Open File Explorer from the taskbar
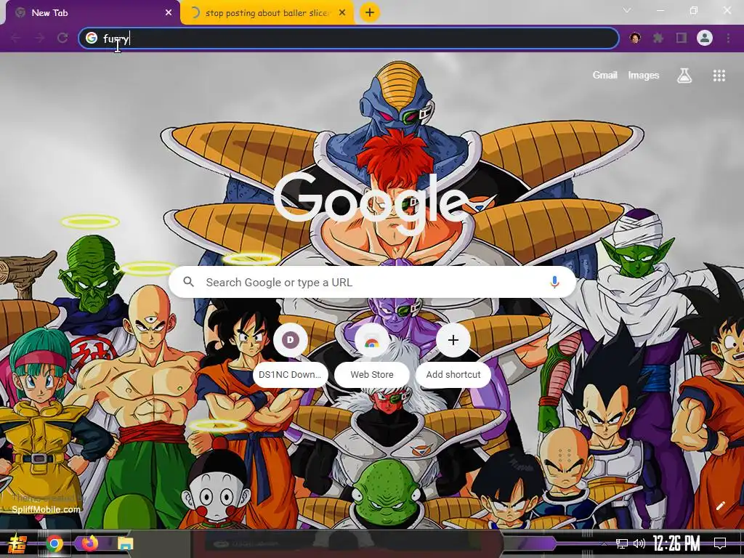 [125, 543]
